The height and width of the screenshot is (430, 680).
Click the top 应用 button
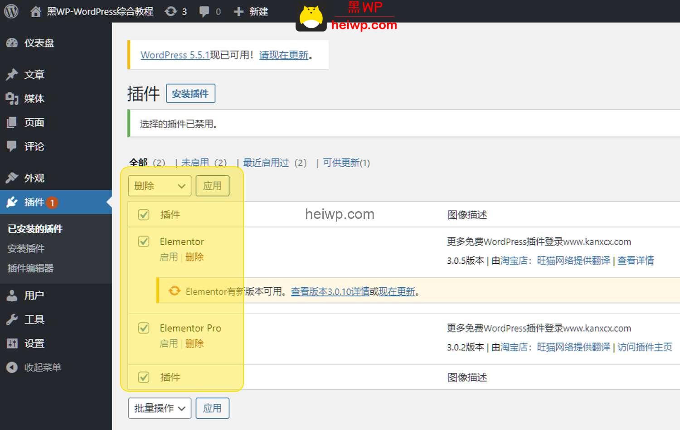point(213,186)
